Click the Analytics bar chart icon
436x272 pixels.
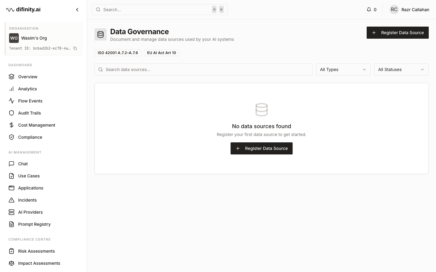[x=12, y=89]
